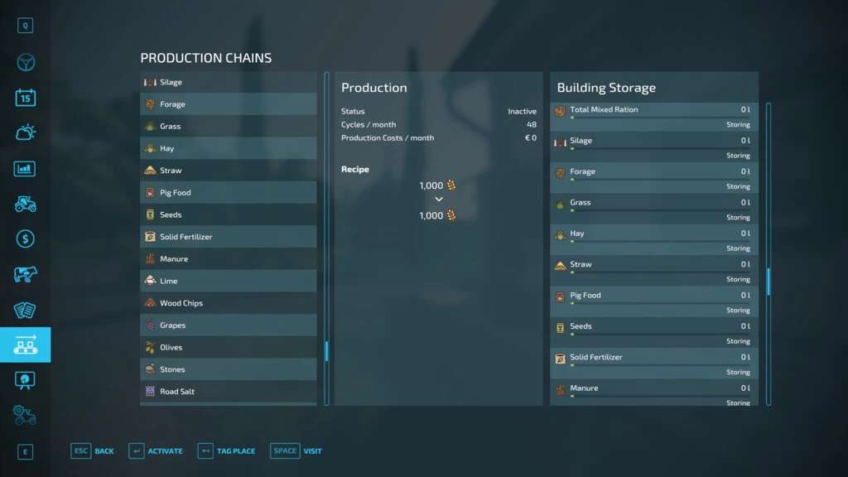Open the help board icon page
The width and height of the screenshot is (848, 477).
(25, 380)
